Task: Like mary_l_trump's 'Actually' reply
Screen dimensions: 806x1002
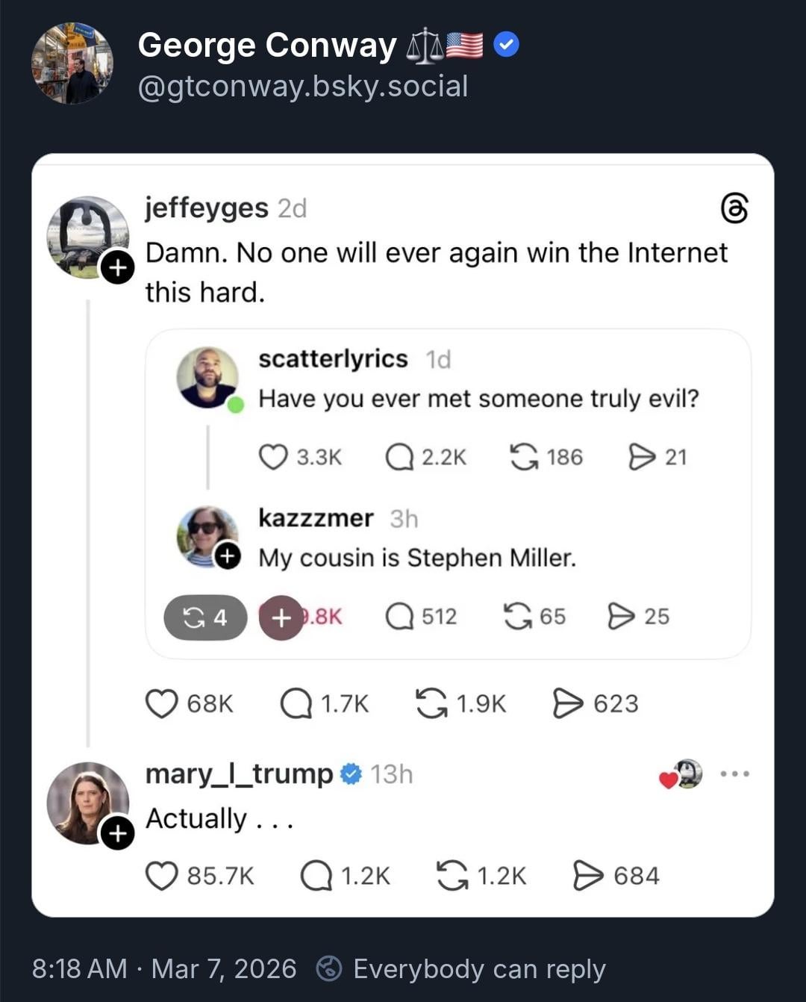Action: (x=161, y=876)
